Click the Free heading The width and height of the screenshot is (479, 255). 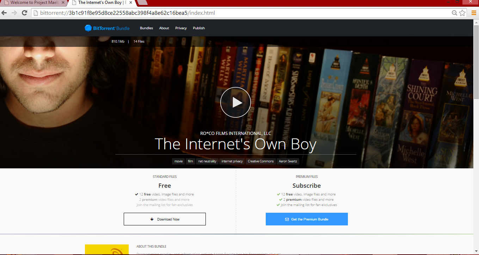click(165, 186)
